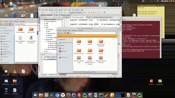Screen dimensions: 175x98
Task: Click the red close-session X in PyCharm terminal
Action: click(42, 59)
